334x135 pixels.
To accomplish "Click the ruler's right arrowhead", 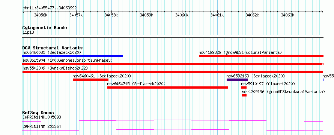I will pyautogui.click(x=322, y=12).
